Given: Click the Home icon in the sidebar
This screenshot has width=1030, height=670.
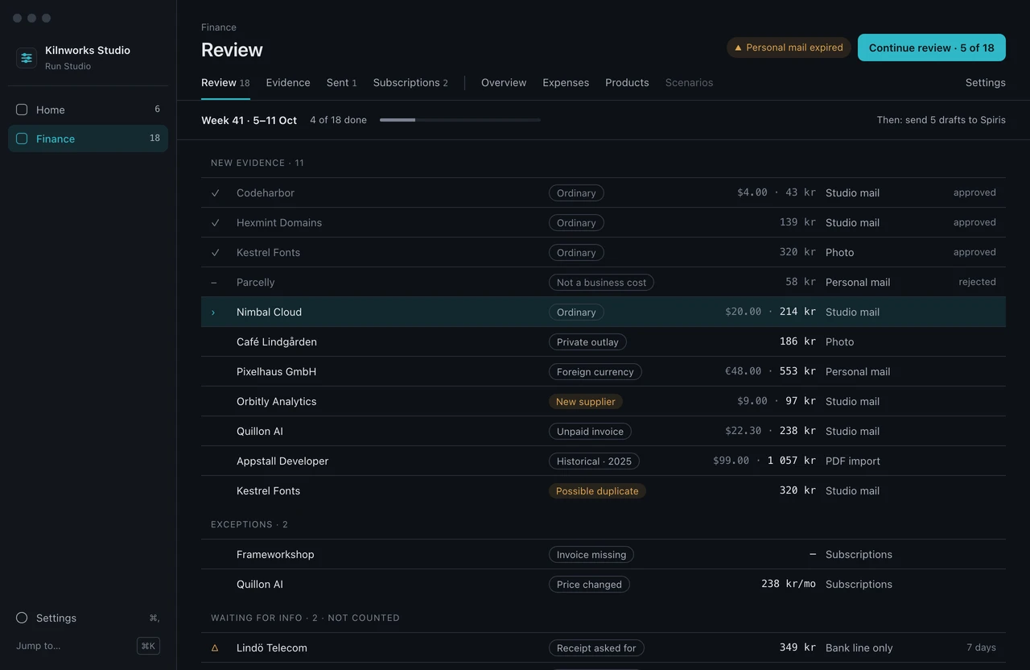Looking at the screenshot, I should coord(22,110).
